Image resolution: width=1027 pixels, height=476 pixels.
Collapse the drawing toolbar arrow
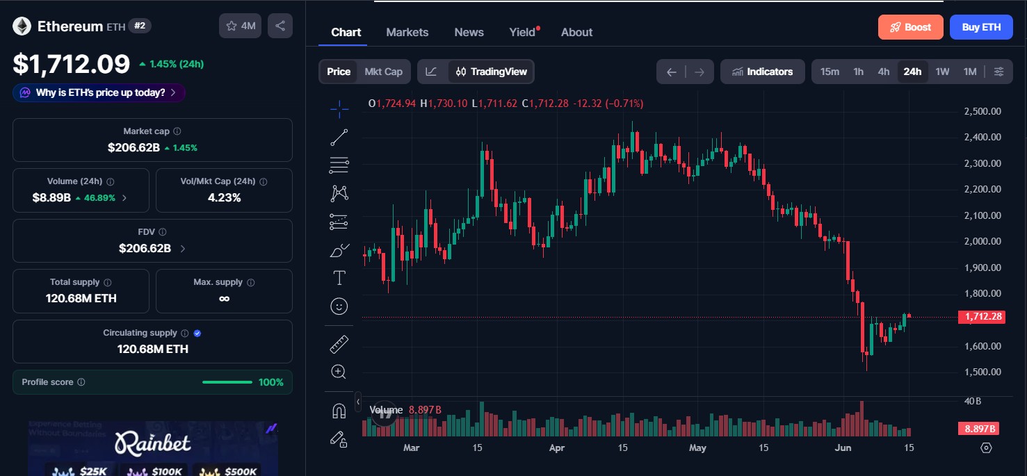pos(358,401)
